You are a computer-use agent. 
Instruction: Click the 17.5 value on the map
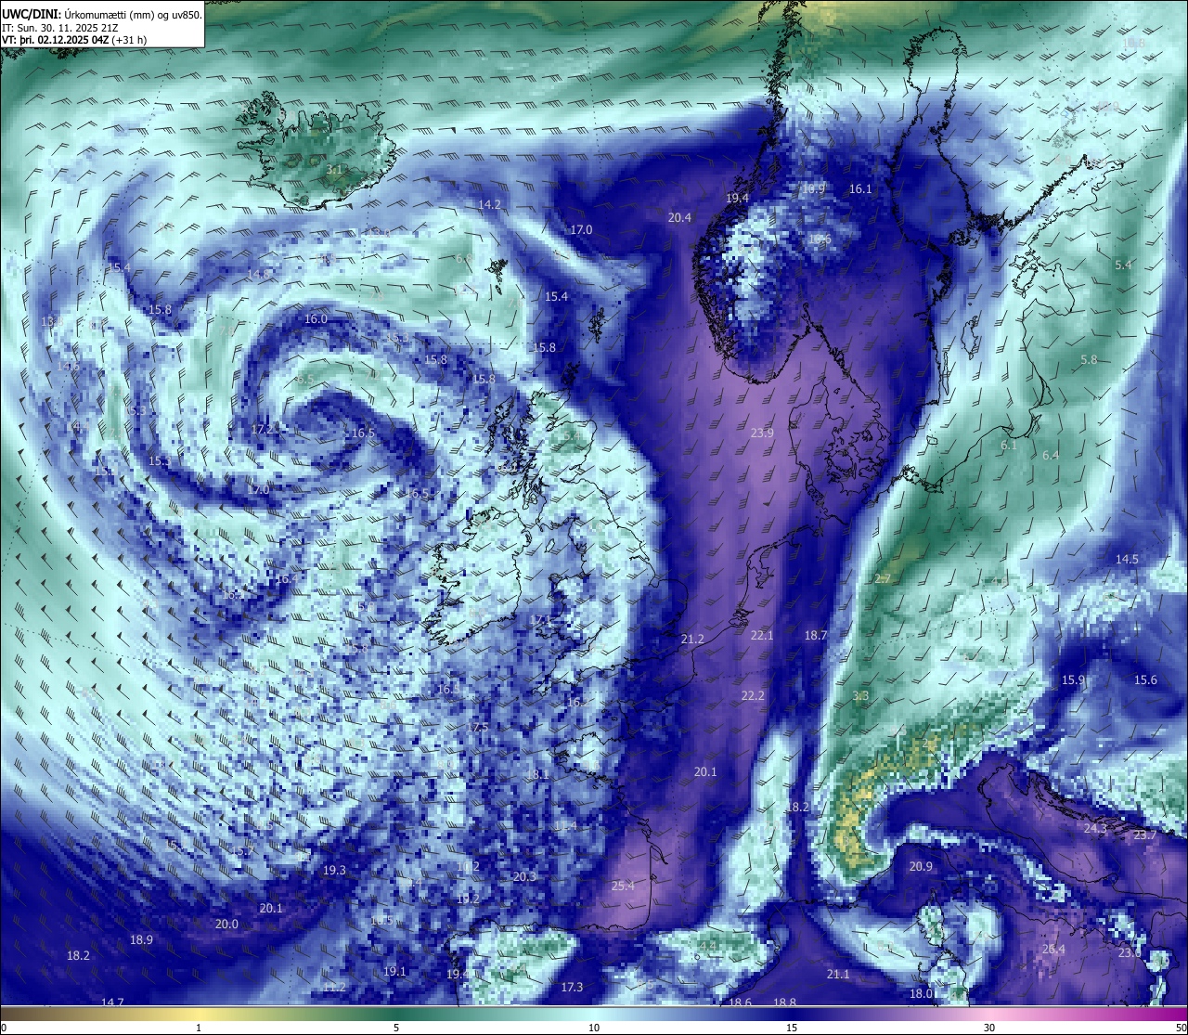(477, 728)
